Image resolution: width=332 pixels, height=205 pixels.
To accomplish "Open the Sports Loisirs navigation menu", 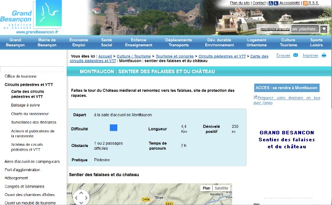I will coord(316,42).
